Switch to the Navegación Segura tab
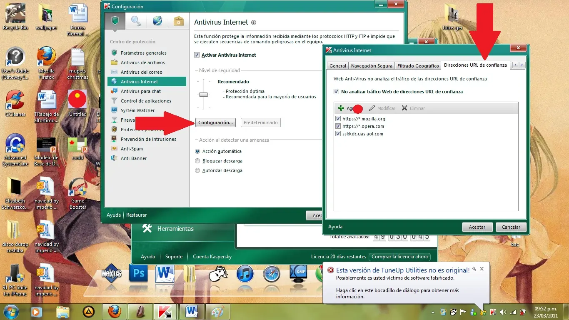The height and width of the screenshot is (320, 569). tap(372, 66)
